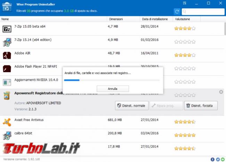Sort by Data di installazione header
The width and height of the screenshot is (226, 162).
[156, 19]
